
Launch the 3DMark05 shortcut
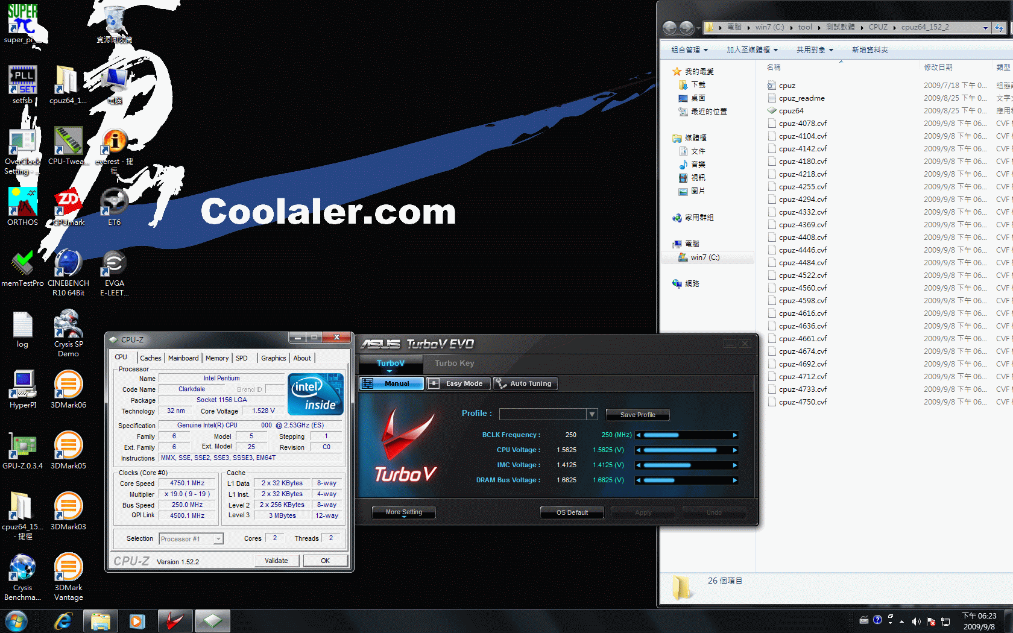[68, 450]
